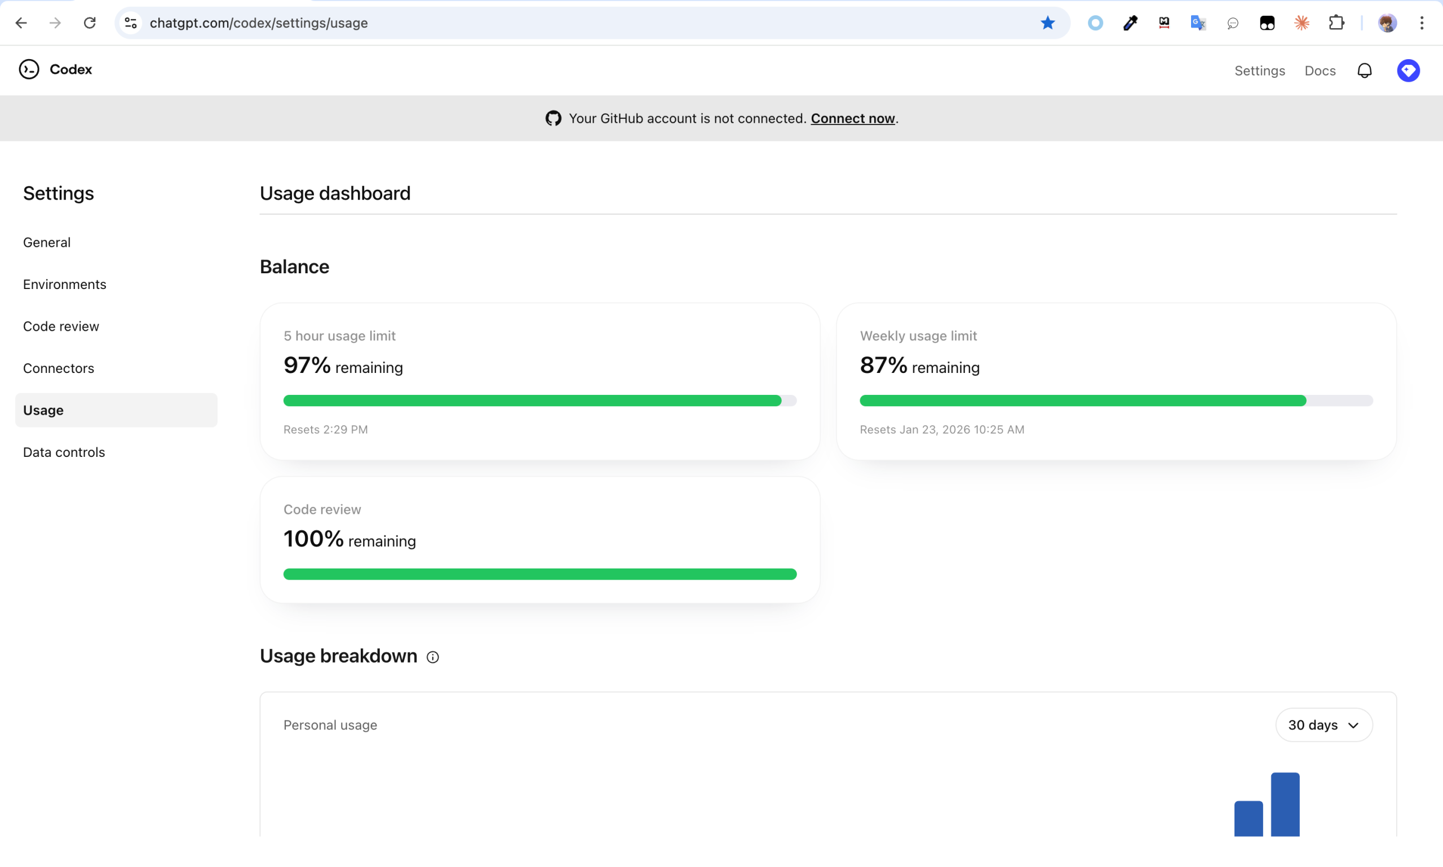Open the notifications bell
1443x867 pixels.
pos(1364,70)
